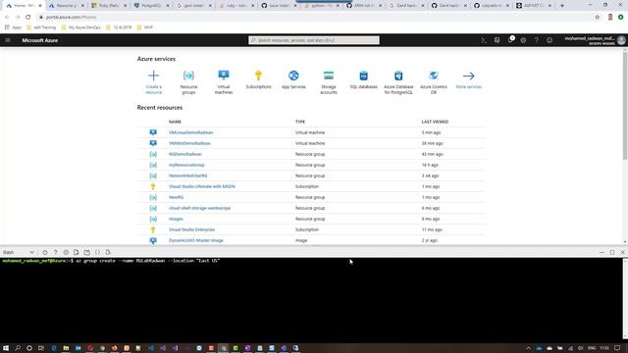Open new Cloud Shell session icon
The height and width of the screenshot is (353, 628).
tap(87, 253)
